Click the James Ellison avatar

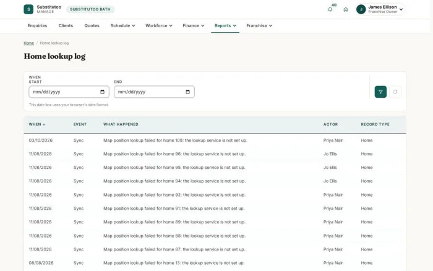coord(361,9)
